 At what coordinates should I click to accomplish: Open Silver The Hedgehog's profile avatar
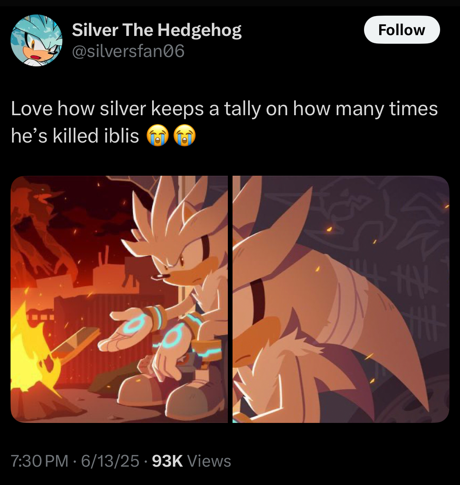[x=36, y=41]
